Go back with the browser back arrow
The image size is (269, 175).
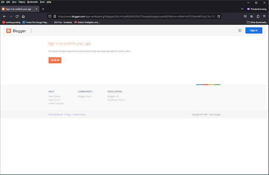point(5,16)
